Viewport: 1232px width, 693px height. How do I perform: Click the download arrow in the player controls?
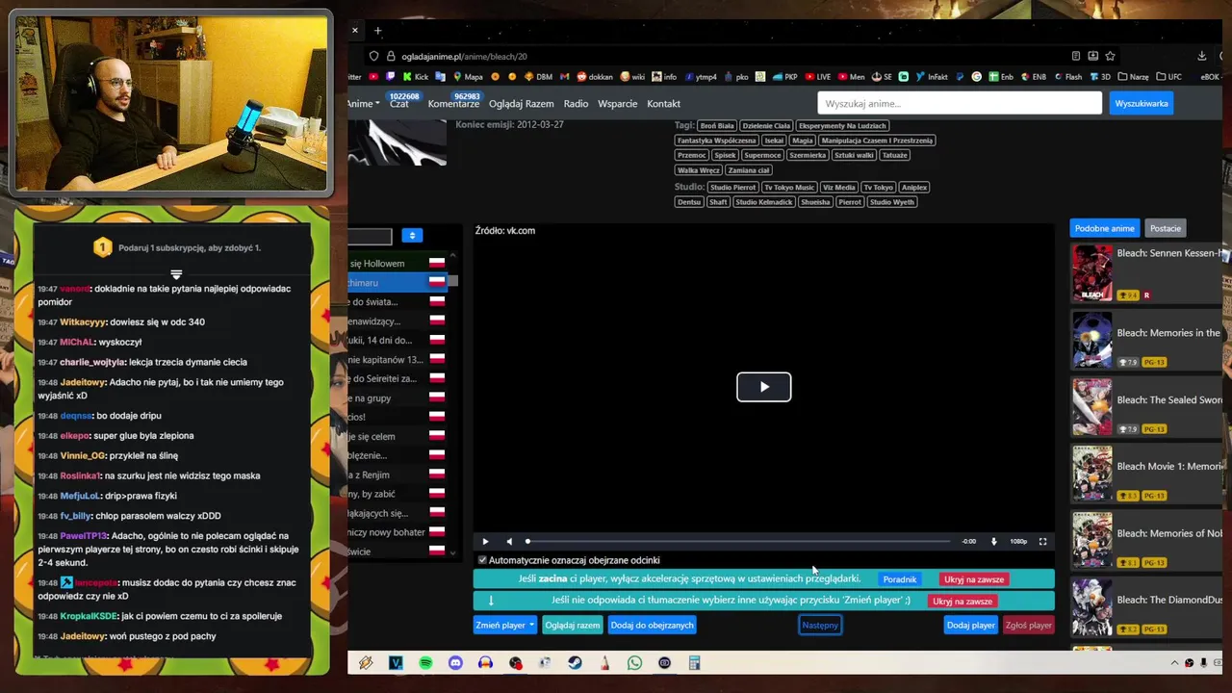tap(994, 541)
